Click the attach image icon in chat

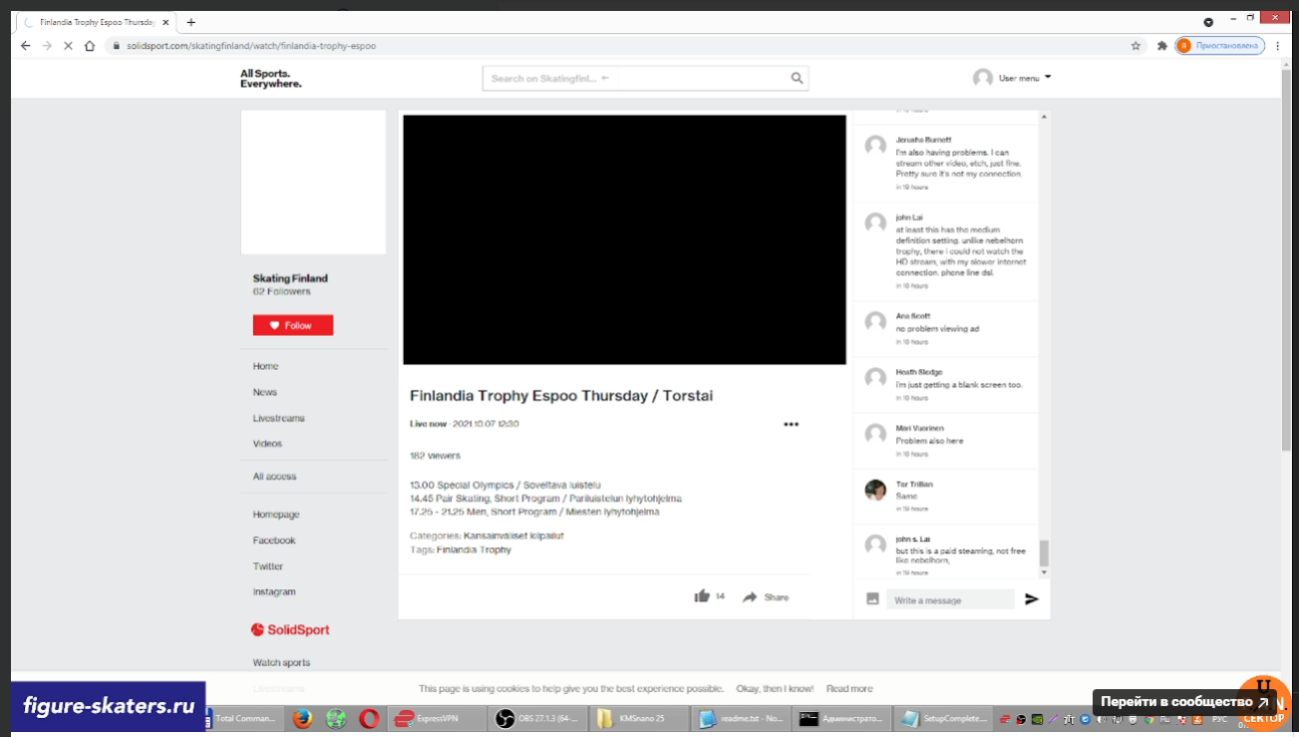872,599
